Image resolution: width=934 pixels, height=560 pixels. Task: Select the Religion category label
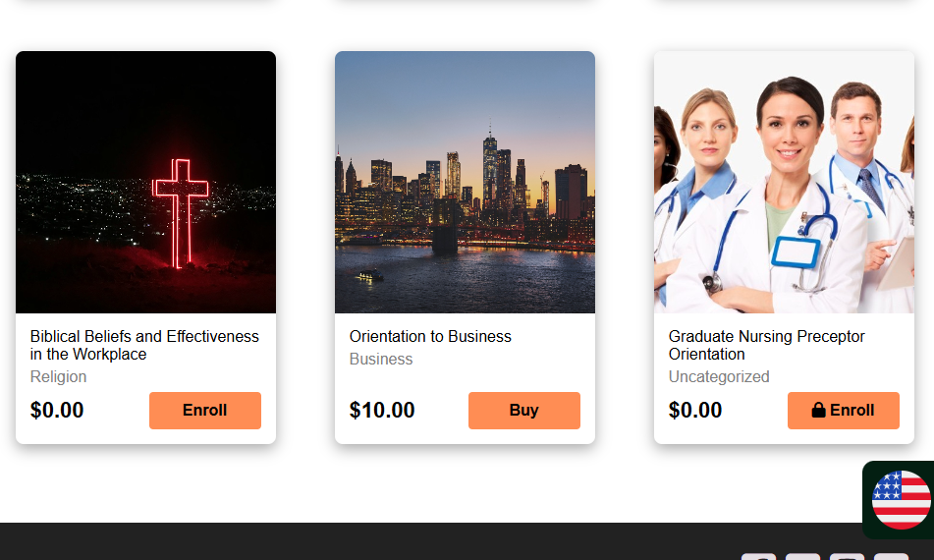click(x=58, y=377)
